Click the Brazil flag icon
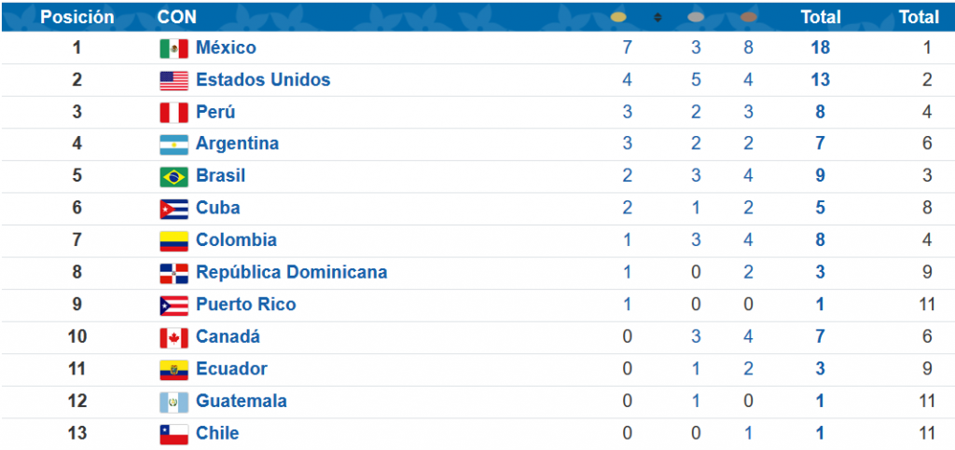This screenshot has width=955, height=450. [173, 177]
